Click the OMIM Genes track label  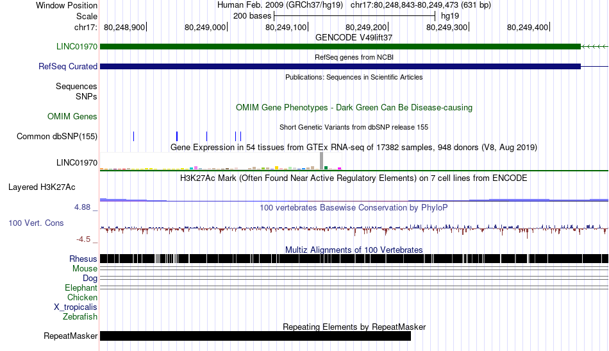pyautogui.click(x=72, y=117)
